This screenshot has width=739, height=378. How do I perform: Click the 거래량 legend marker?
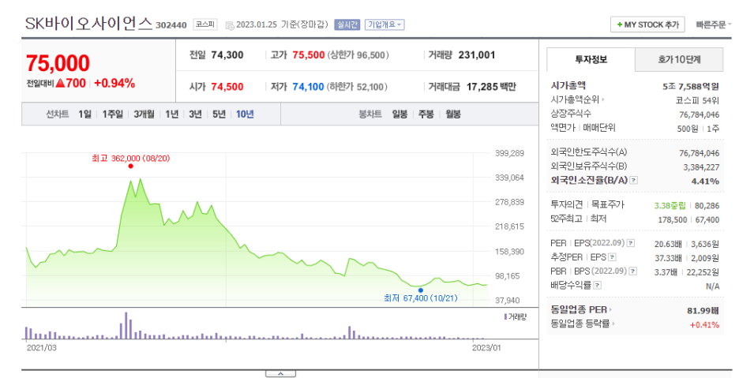506,316
